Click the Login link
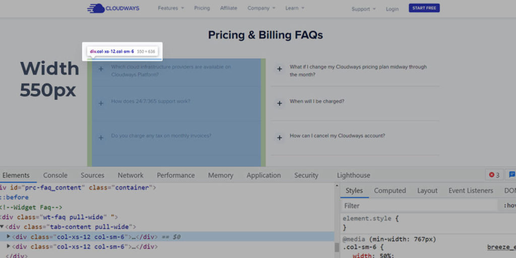 (x=392, y=9)
